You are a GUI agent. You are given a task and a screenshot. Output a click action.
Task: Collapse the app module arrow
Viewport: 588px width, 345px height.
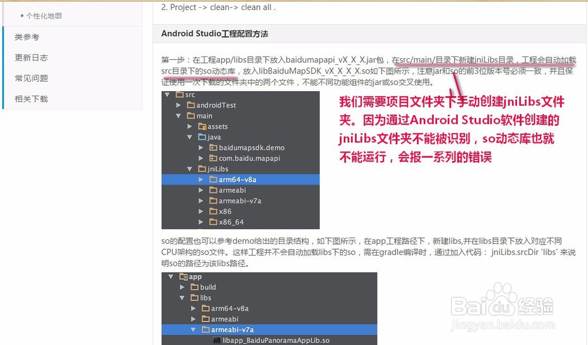tap(171, 277)
